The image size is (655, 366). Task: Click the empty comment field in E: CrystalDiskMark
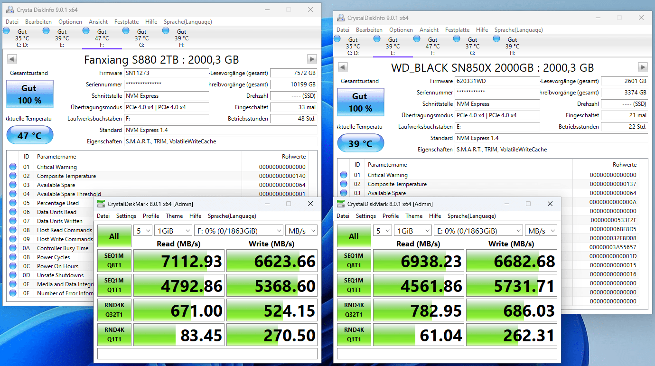click(447, 354)
